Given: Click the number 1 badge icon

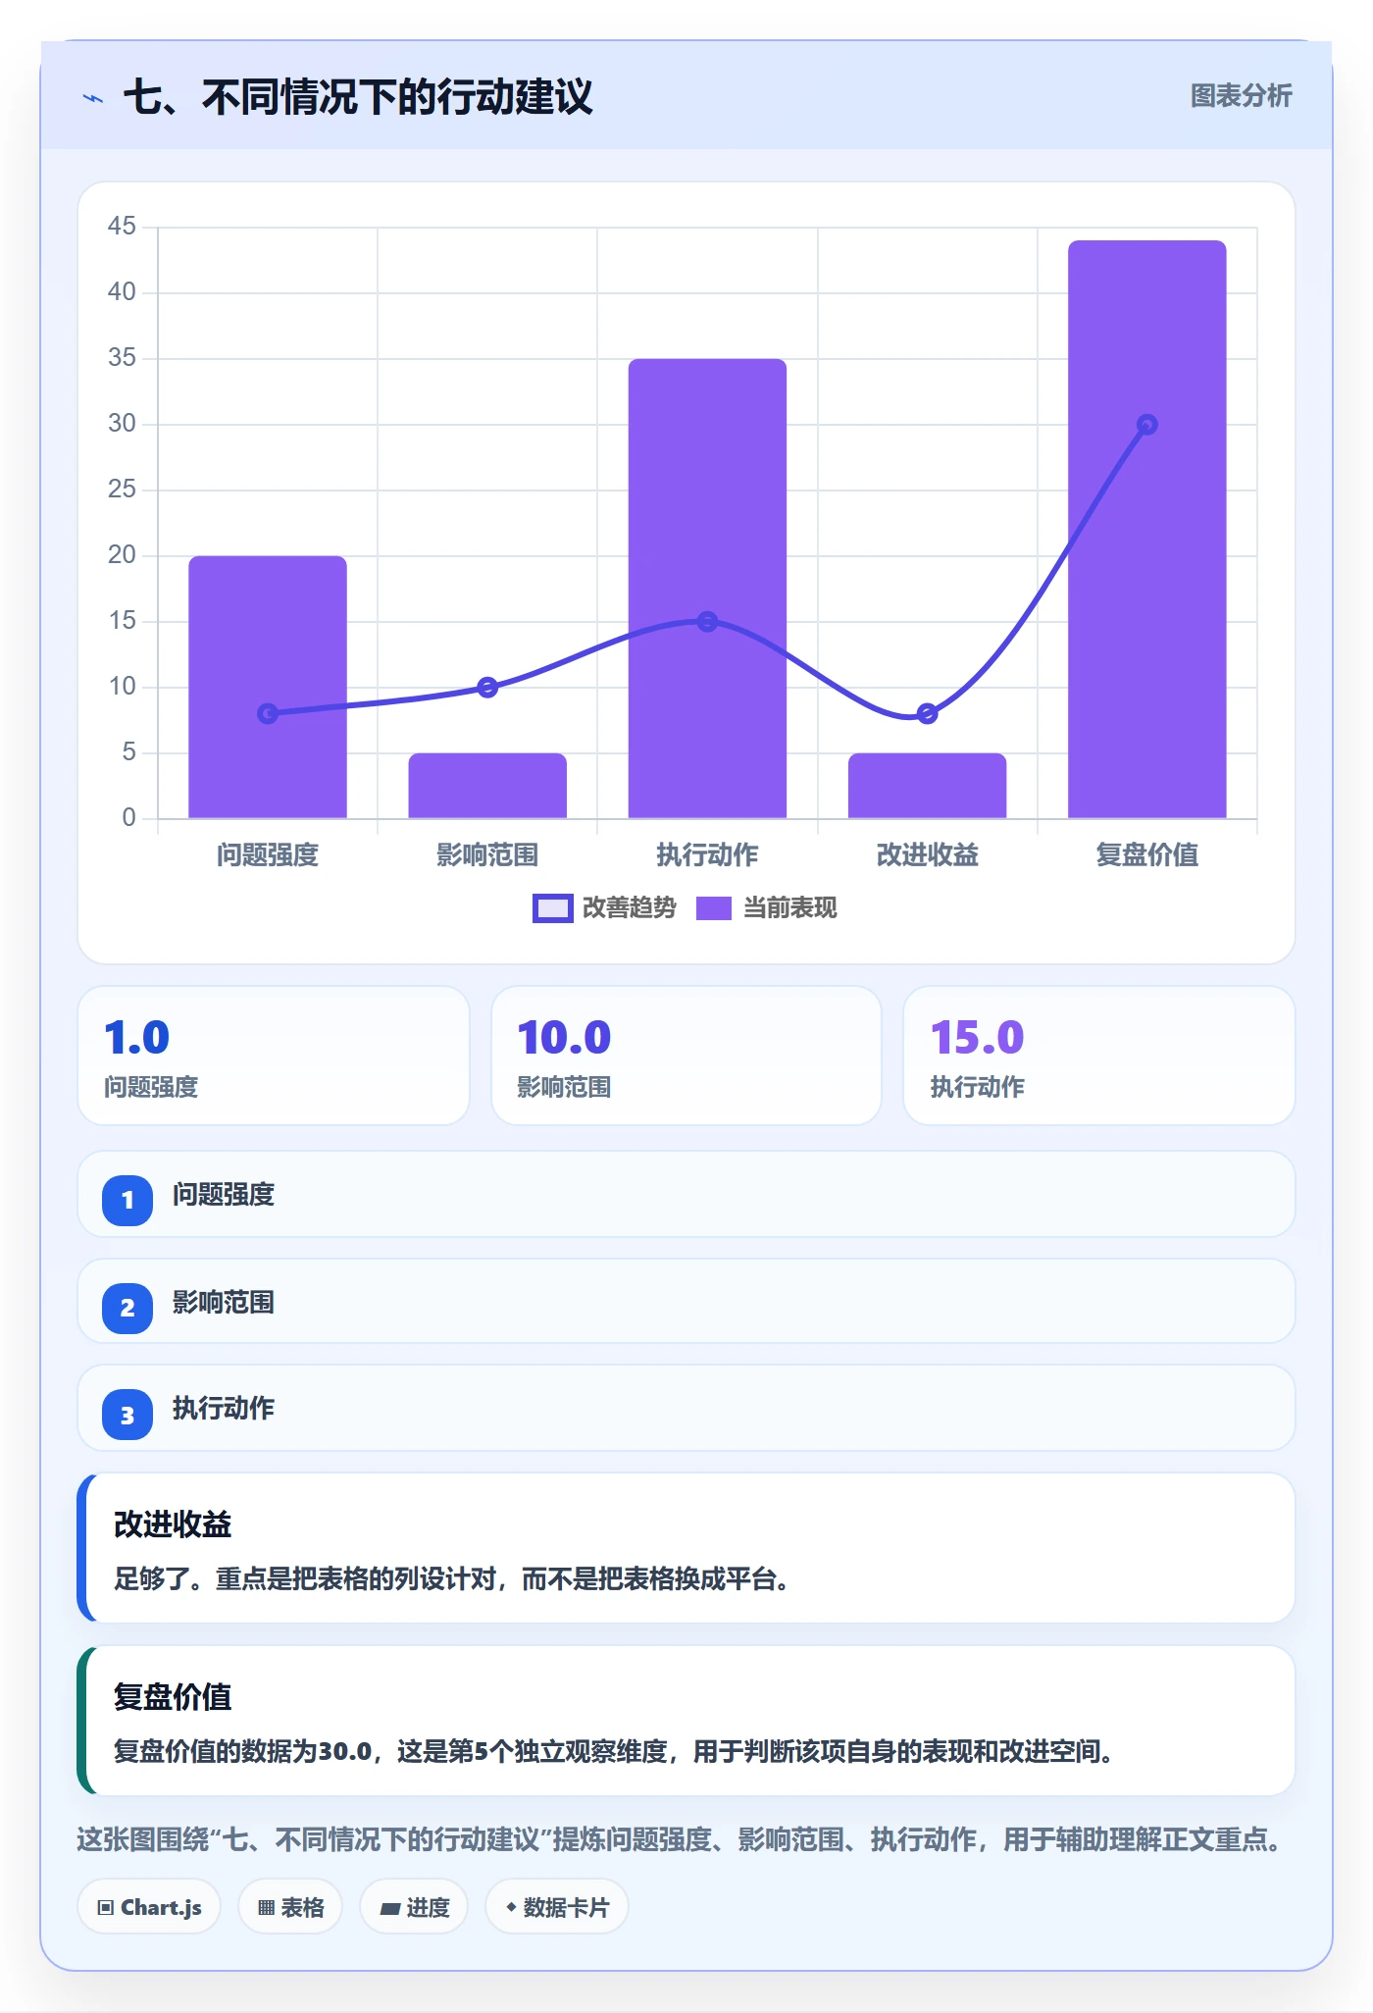Looking at the screenshot, I should [127, 1200].
